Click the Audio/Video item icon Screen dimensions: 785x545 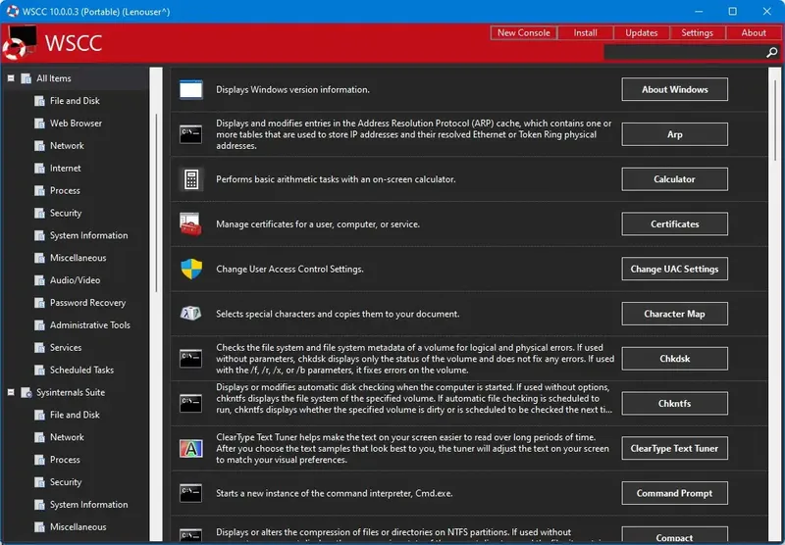(x=39, y=280)
